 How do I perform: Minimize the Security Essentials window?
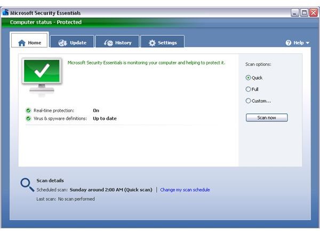click(x=294, y=13)
